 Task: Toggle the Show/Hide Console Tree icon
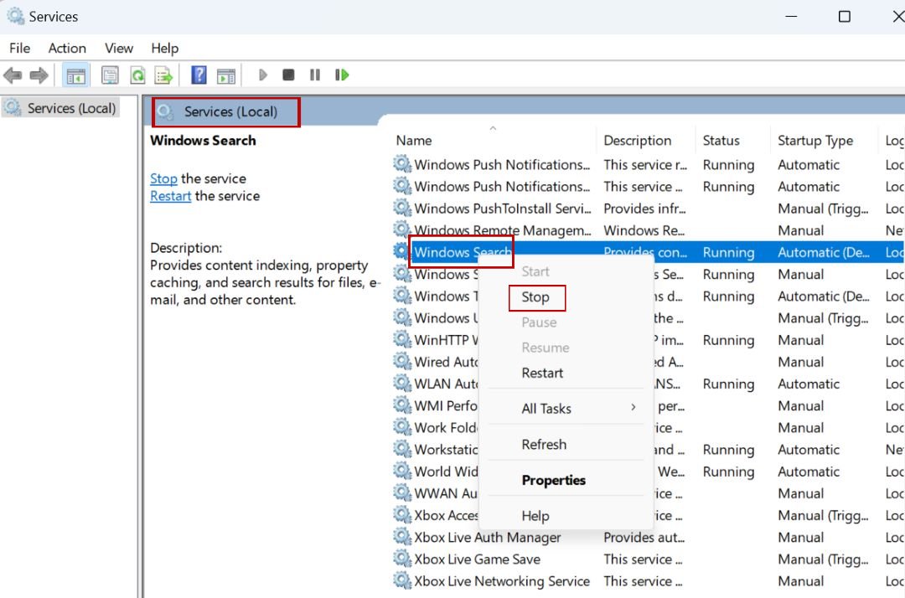tap(76, 75)
